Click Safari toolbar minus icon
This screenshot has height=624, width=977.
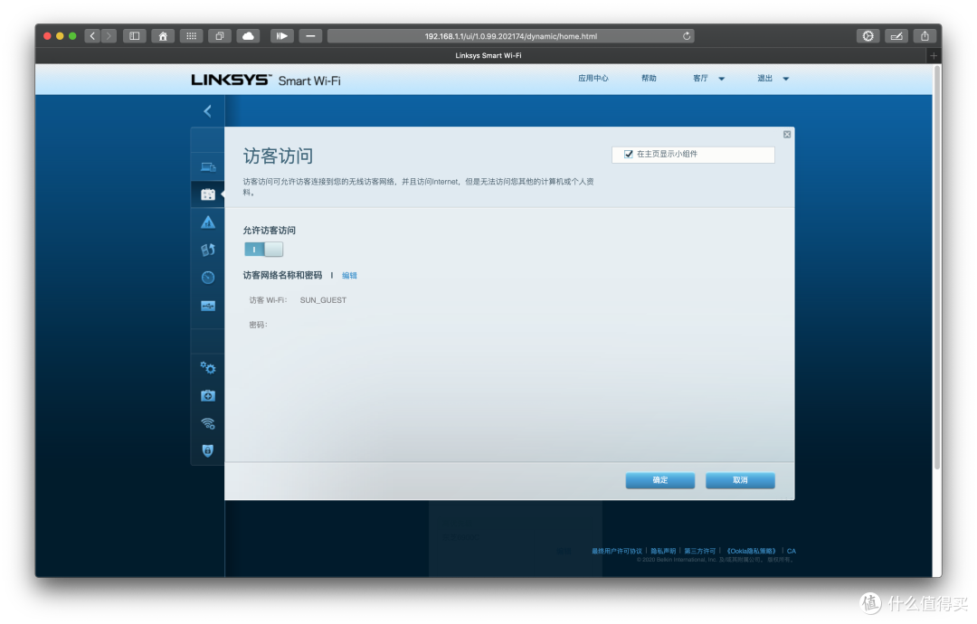310,36
